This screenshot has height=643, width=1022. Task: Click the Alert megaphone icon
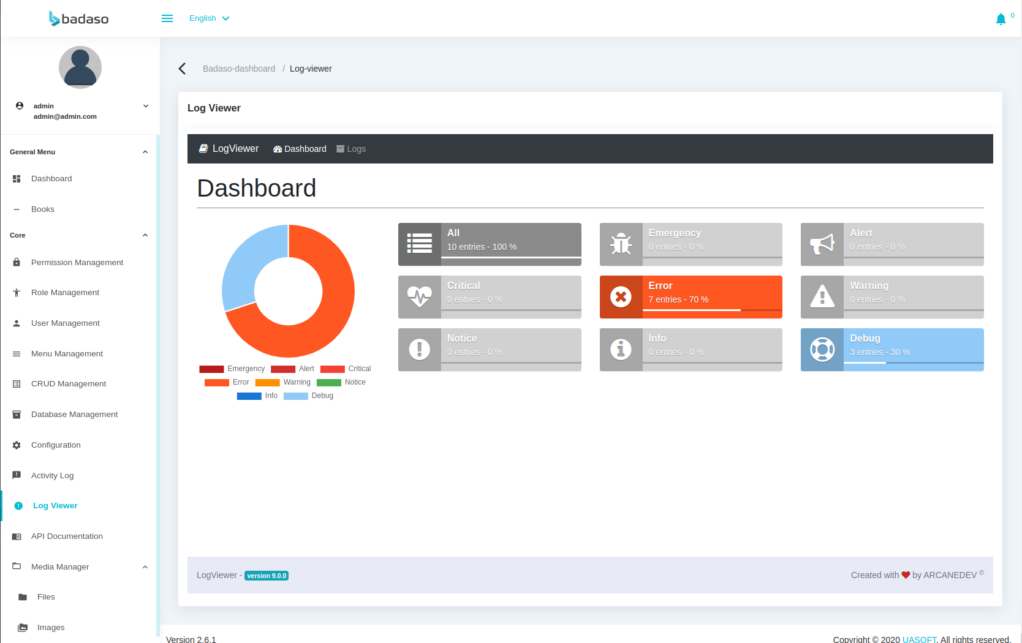[x=822, y=244]
